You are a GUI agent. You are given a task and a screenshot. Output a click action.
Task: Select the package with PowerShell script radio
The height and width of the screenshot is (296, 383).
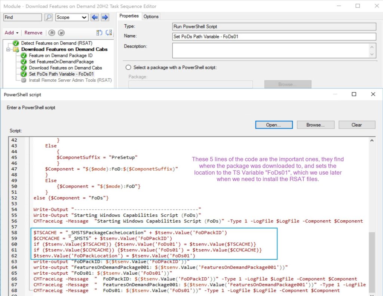click(x=128, y=67)
